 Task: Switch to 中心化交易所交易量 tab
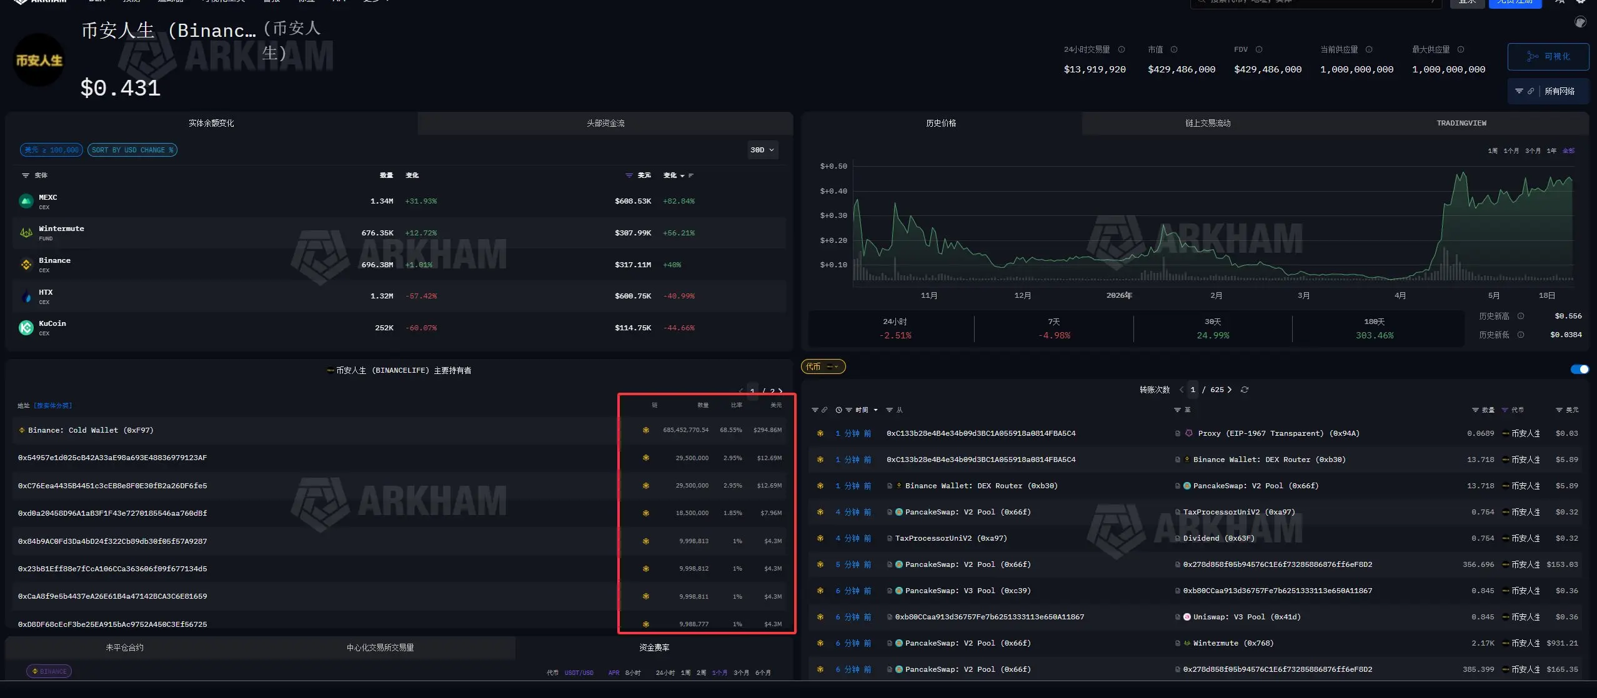pyautogui.click(x=380, y=647)
